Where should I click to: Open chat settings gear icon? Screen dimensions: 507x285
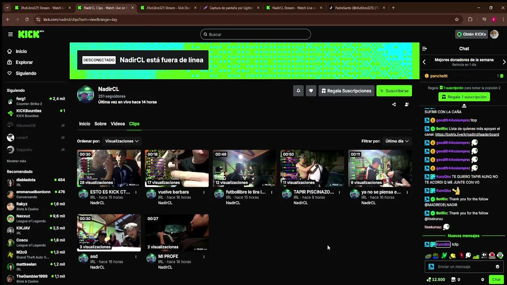pyautogui.click(x=482, y=279)
